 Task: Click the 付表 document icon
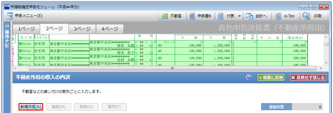tap(220, 16)
